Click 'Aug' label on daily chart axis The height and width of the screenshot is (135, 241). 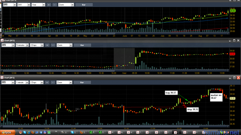click(x=200, y=36)
